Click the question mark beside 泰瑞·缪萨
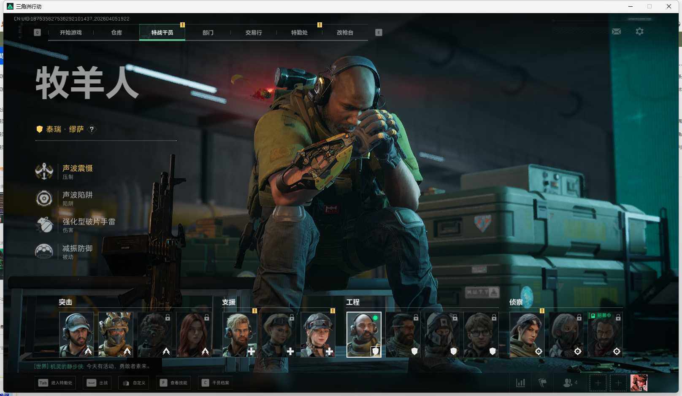Viewport: 682px width, 396px height. pyautogui.click(x=92, y=129)
